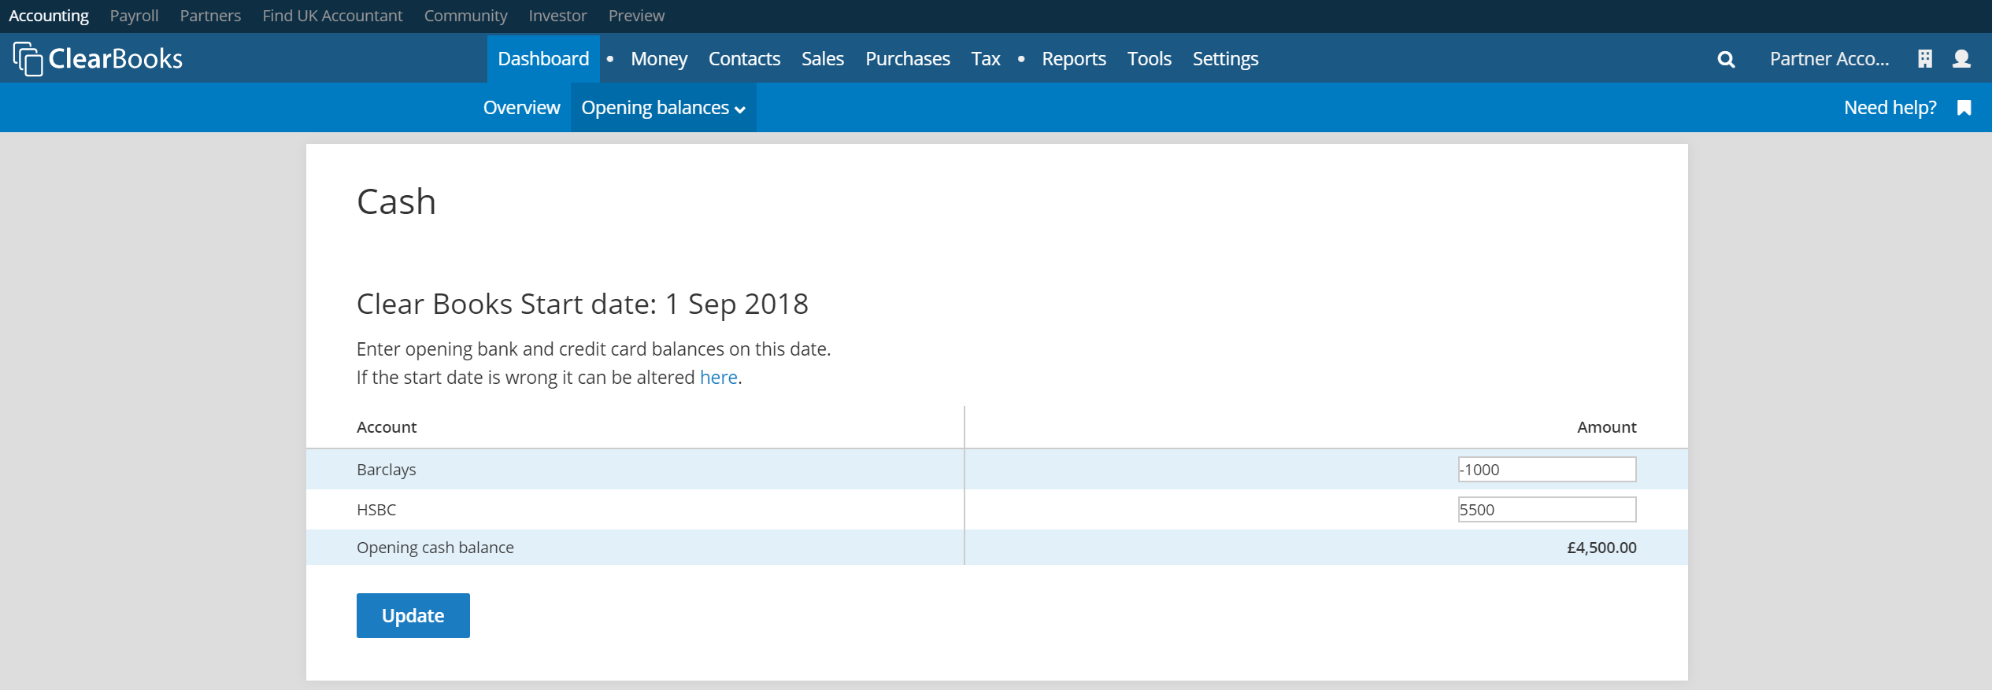The width and height of the screenshot is (1992, 690).
Task: Click Find UK Accountant link
Action: 332,16
